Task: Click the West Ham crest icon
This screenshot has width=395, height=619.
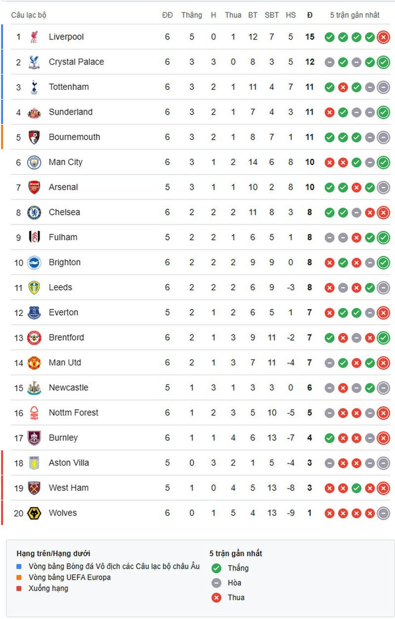Action: coord(34,488)
